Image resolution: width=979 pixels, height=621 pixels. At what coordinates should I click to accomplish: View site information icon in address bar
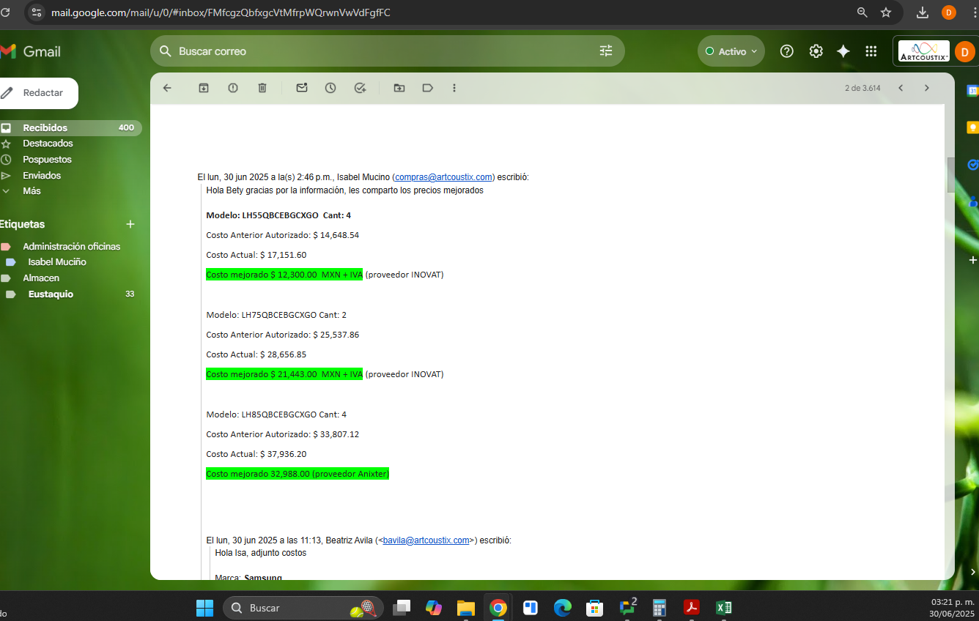pyautogui.click(x=37, y=12)
